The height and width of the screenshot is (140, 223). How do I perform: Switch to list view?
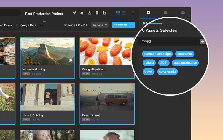[x=124, y=13]
